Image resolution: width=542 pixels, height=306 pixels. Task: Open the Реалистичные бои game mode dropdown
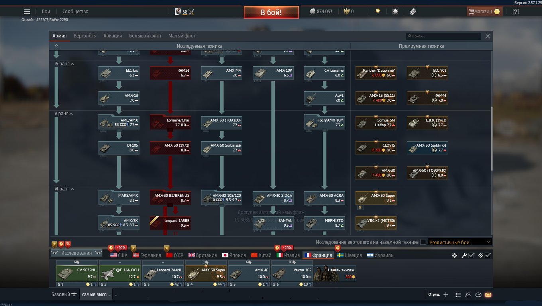click(x=460, y=242)
